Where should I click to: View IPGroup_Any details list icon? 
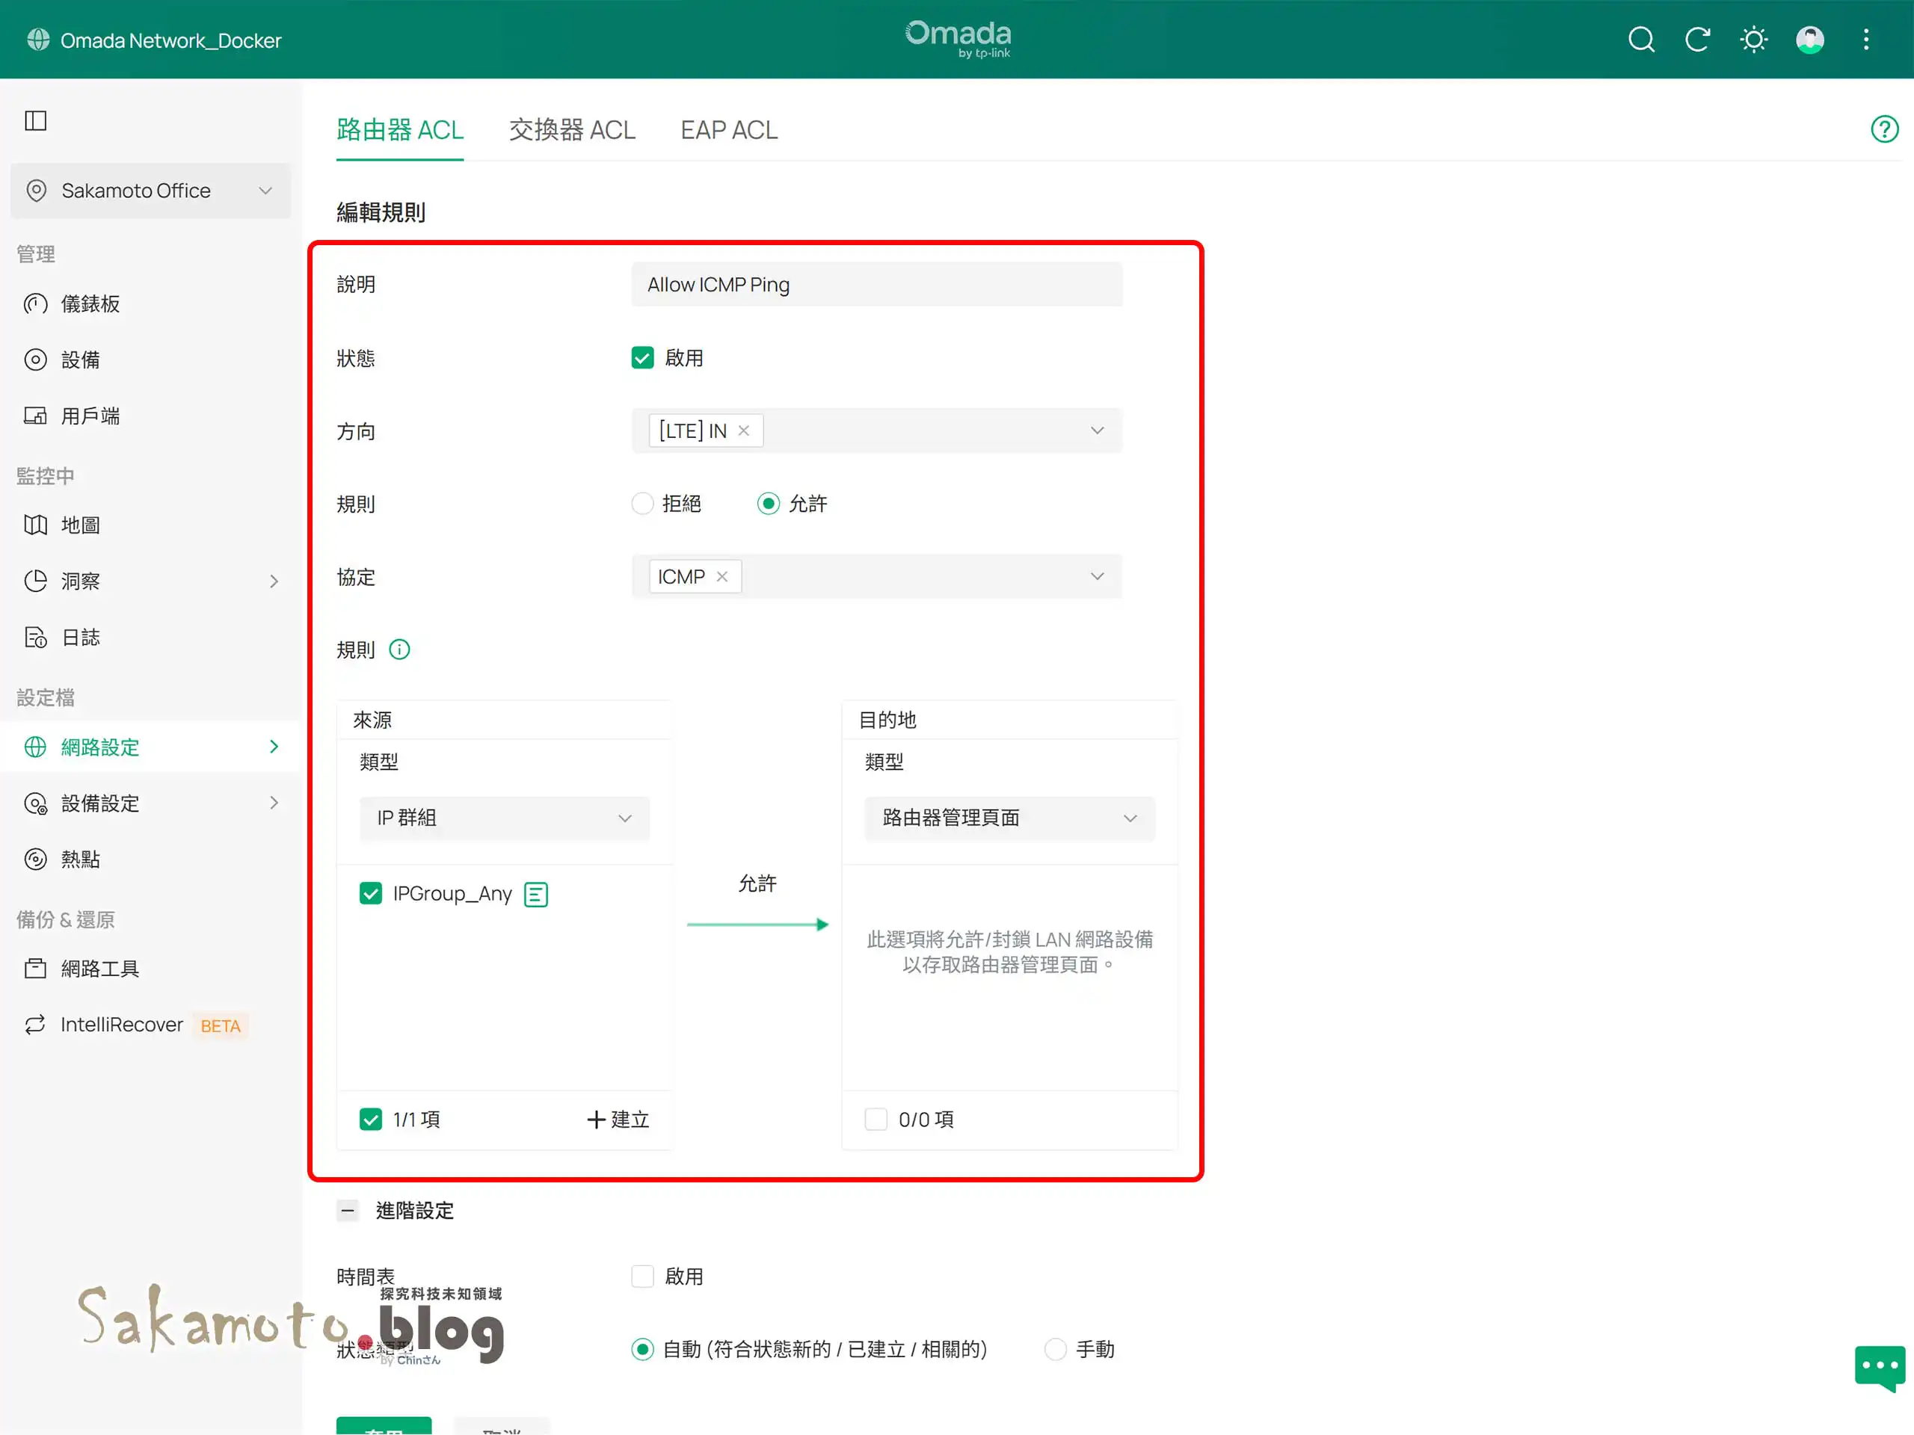[x=535, y=895]
